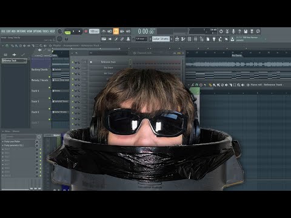
Task: Toggle typing keyboard to piano icon
Action: 104,39
